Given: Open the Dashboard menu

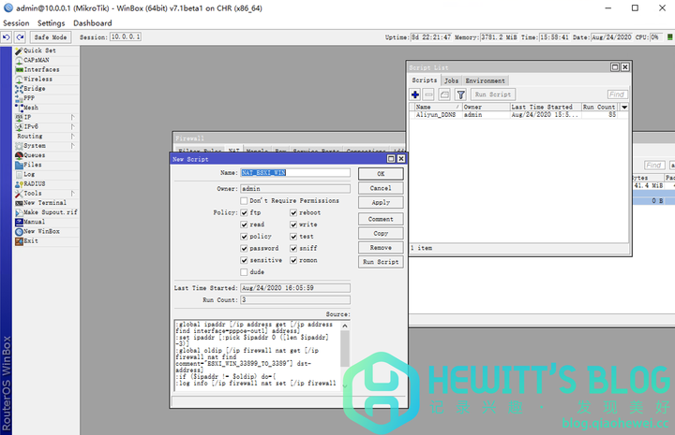Looking at the screenshot, I should point(93,23).
